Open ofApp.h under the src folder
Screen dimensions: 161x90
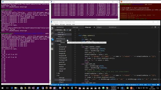[61, 82]
